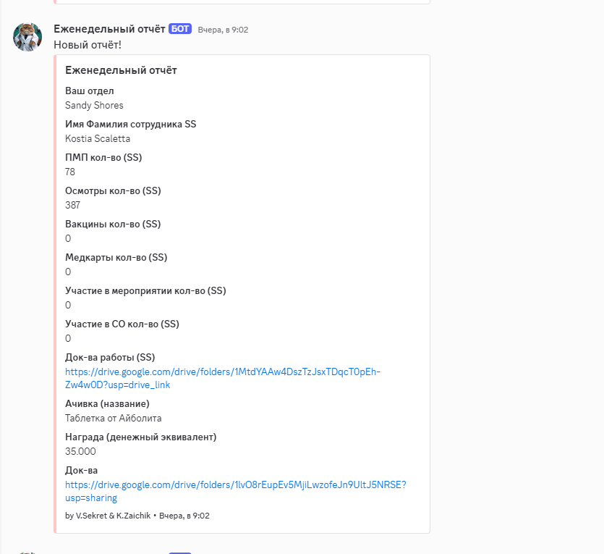Open the Док-ва работы Google Drive link
The width and height of the screenshot is (604, 554).
(x=222, y=377)
